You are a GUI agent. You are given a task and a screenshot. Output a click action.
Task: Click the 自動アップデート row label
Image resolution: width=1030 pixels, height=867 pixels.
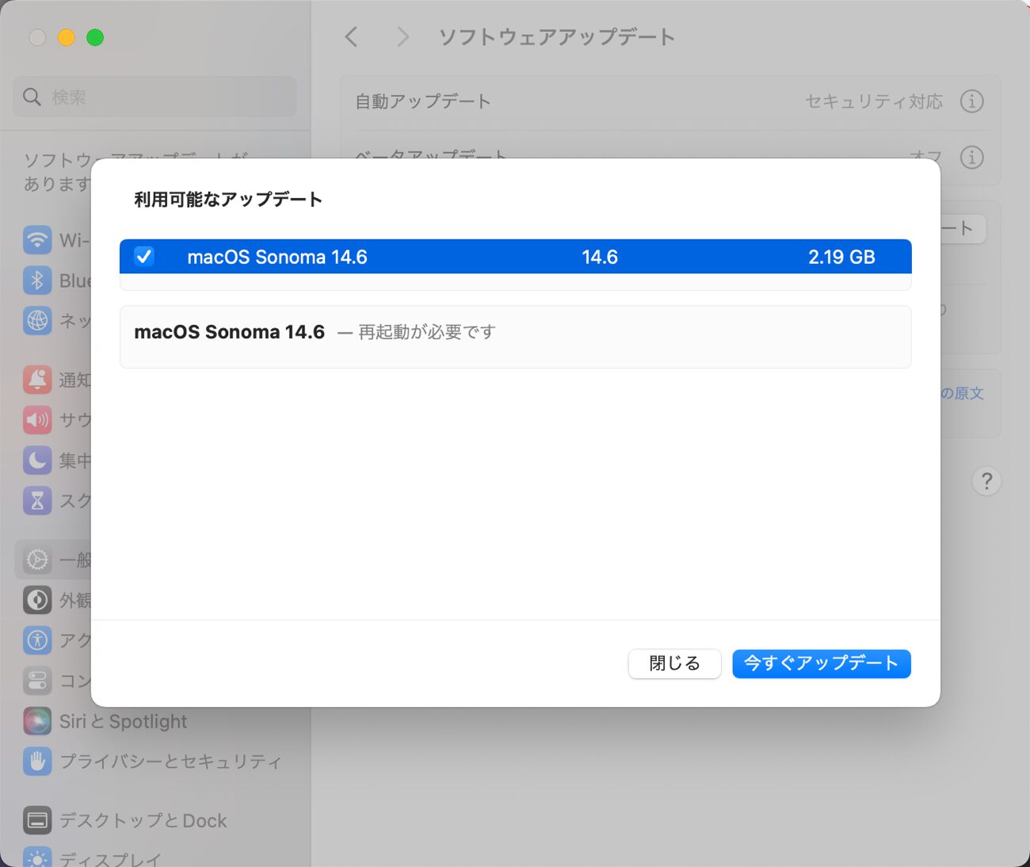tap(423, 101)
